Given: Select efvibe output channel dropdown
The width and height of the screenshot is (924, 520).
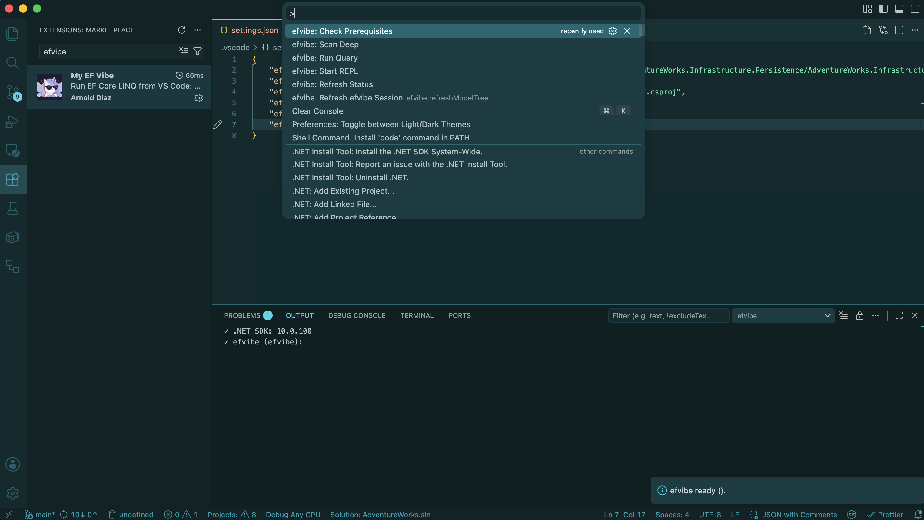Looking at the screenshot, I should pyautogui.click(x=783, y=316).
